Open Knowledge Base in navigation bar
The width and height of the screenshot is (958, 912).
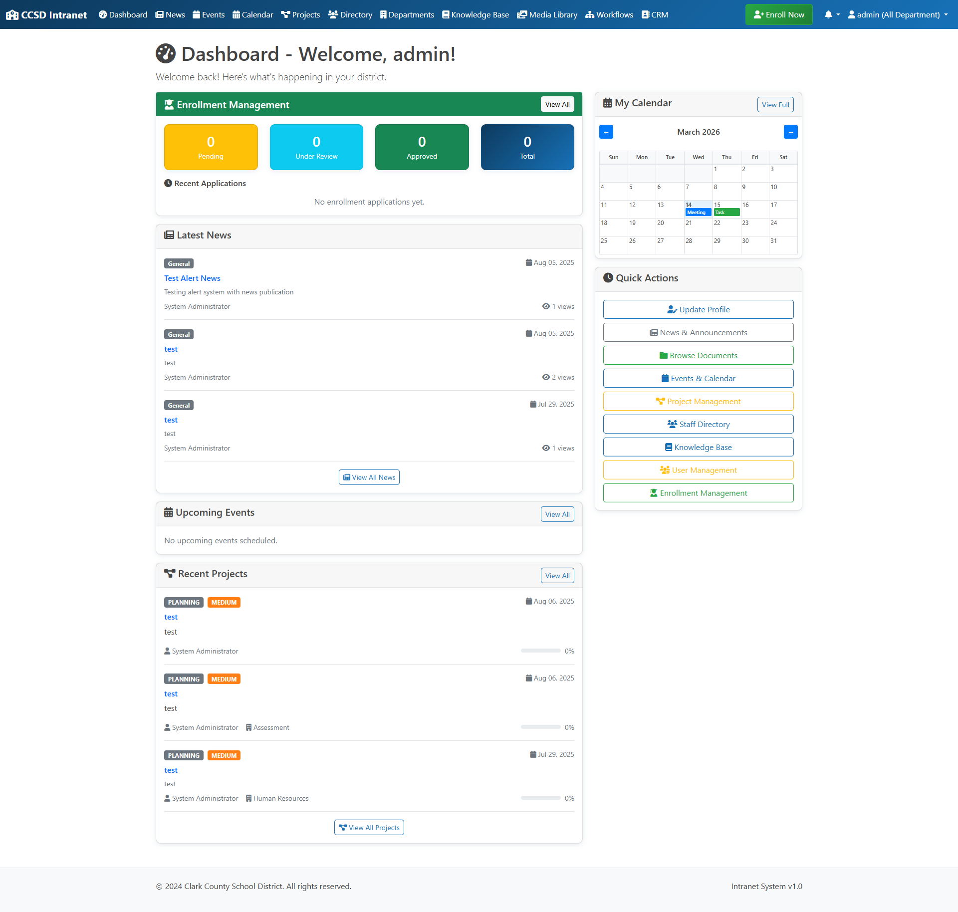click(475, 14)
